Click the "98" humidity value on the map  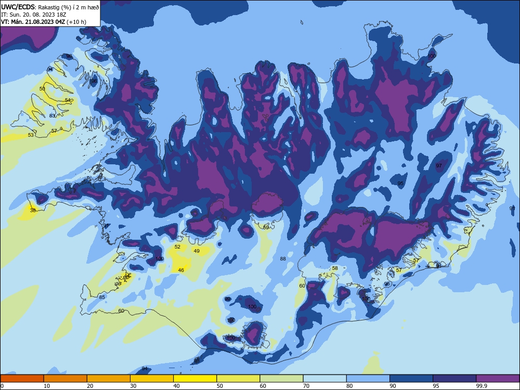(69, 56)
